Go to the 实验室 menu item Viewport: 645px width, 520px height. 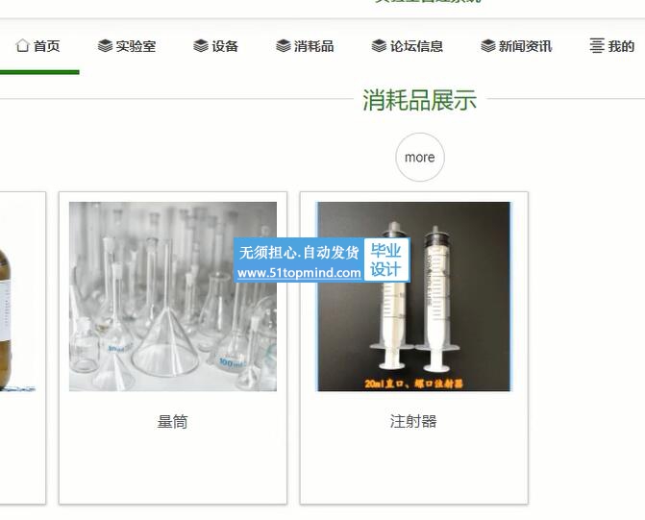click(x=127, y=46)
